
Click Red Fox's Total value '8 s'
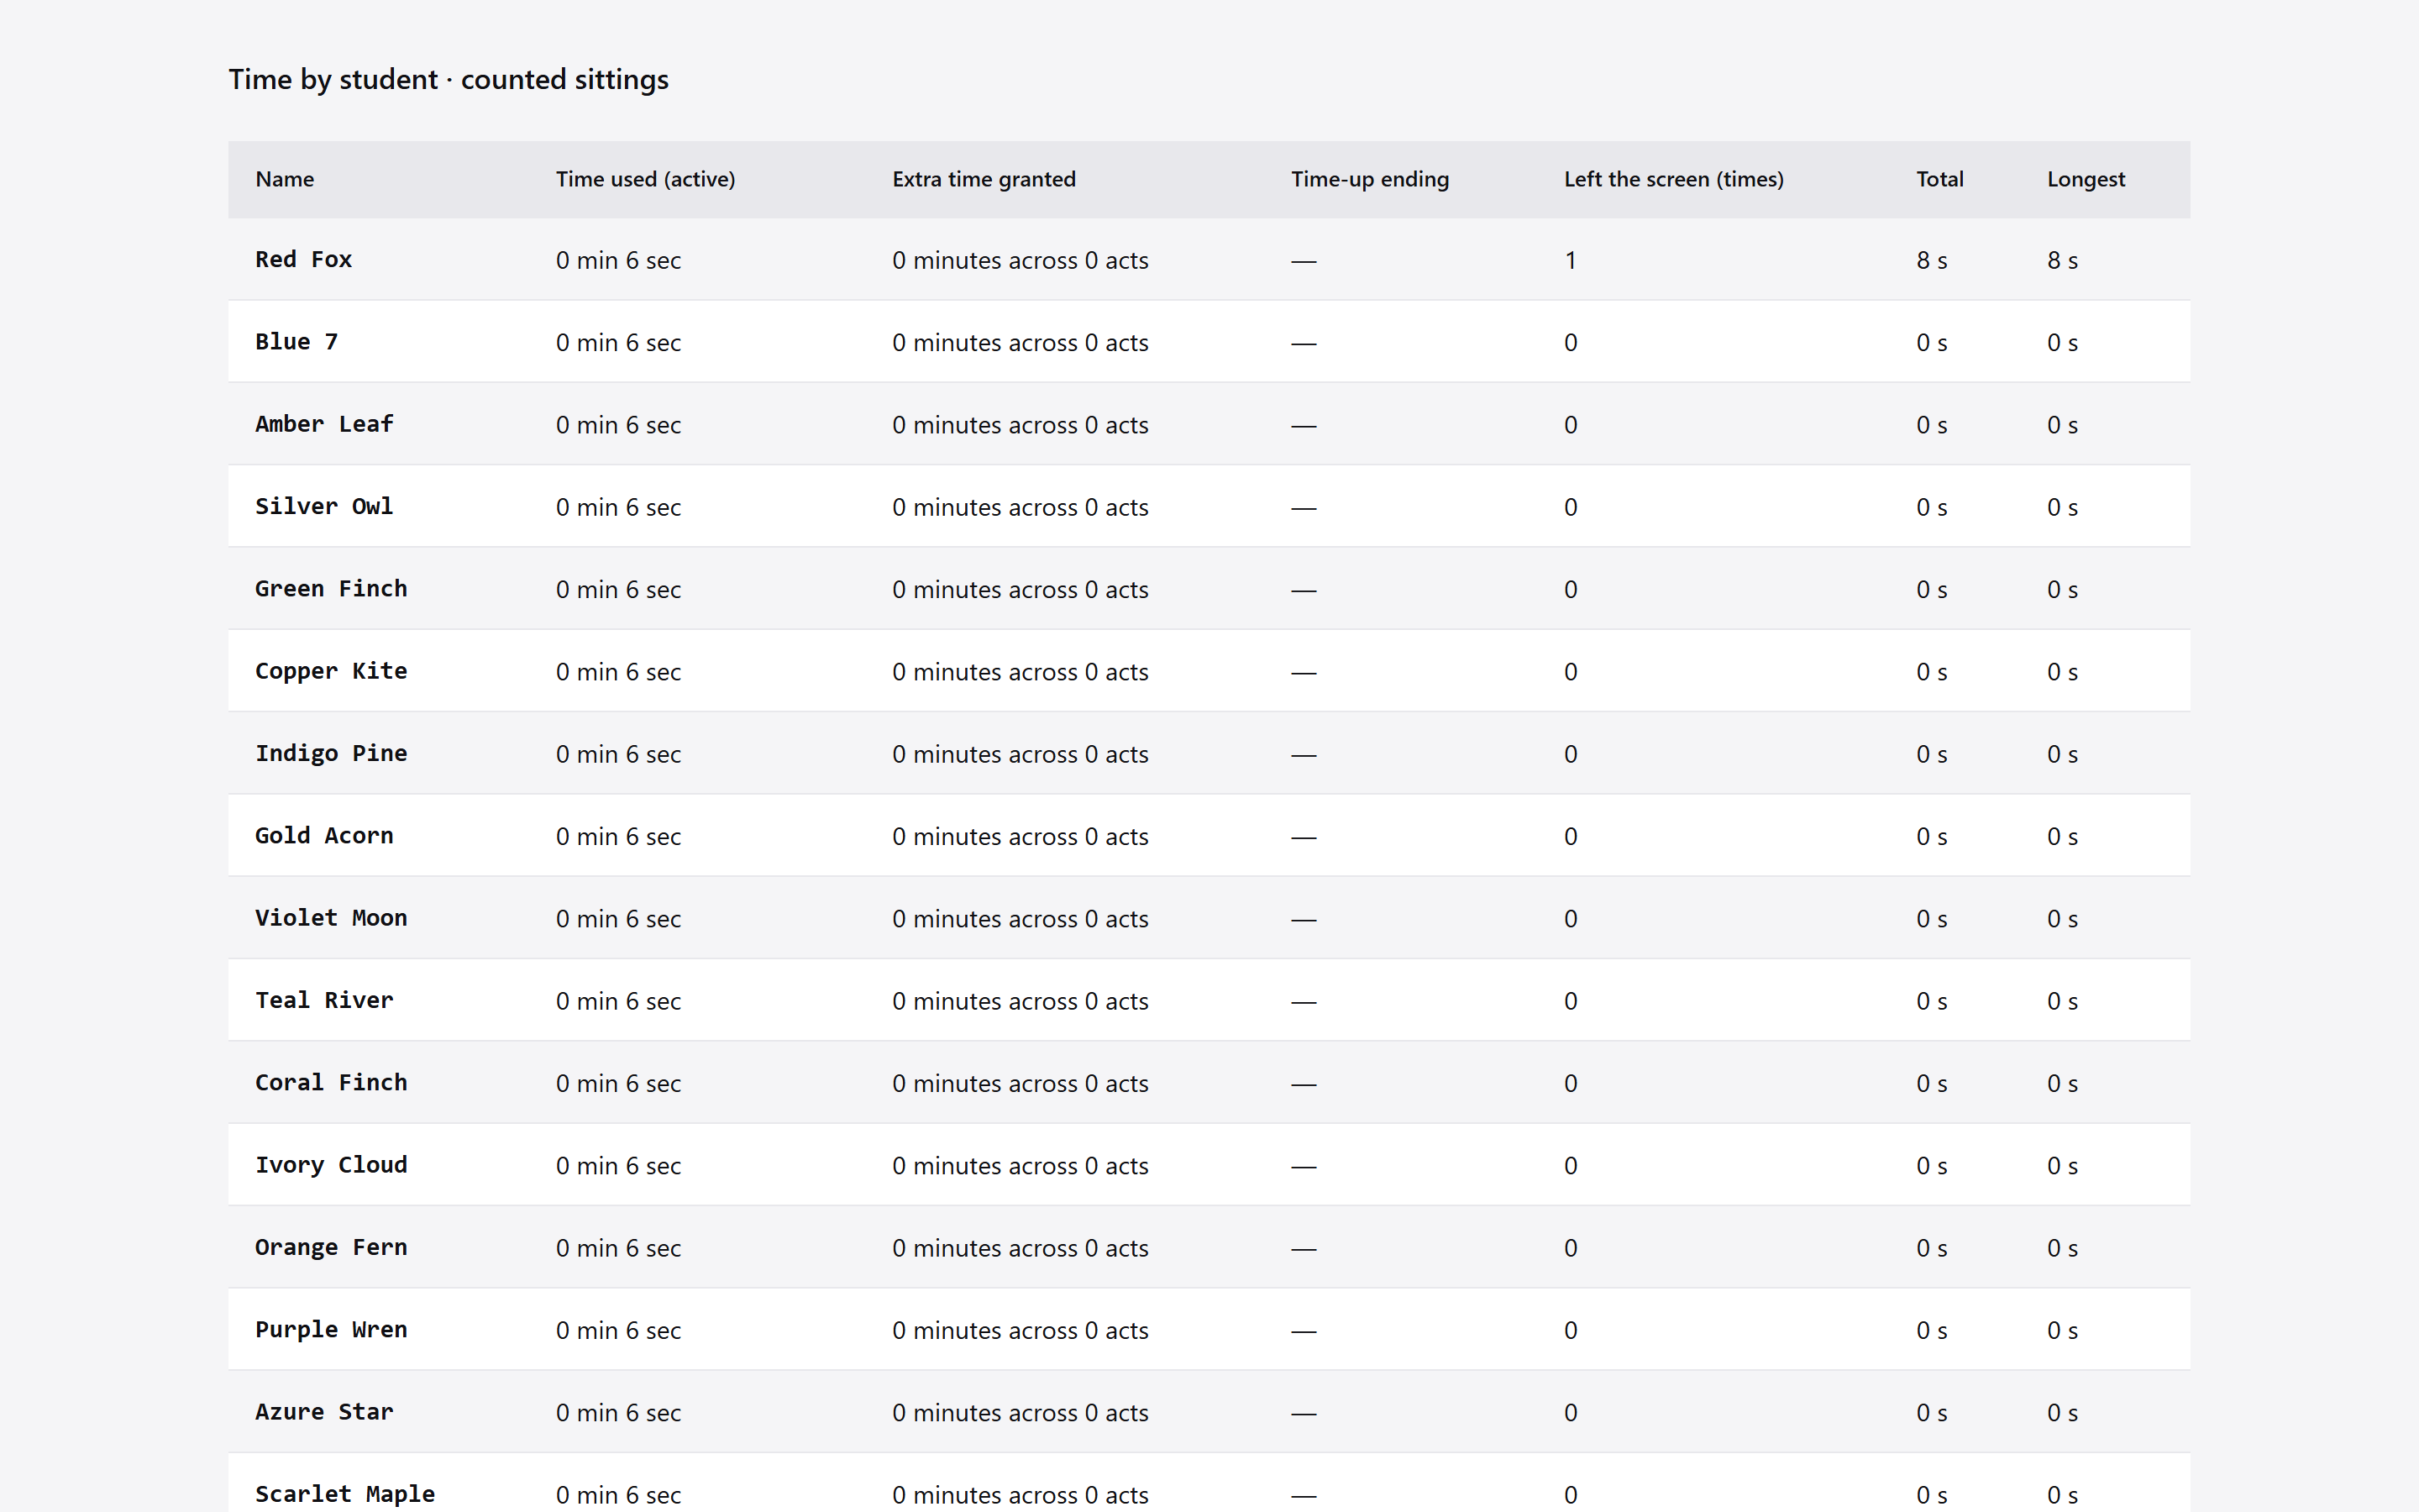click(1931, 260)
